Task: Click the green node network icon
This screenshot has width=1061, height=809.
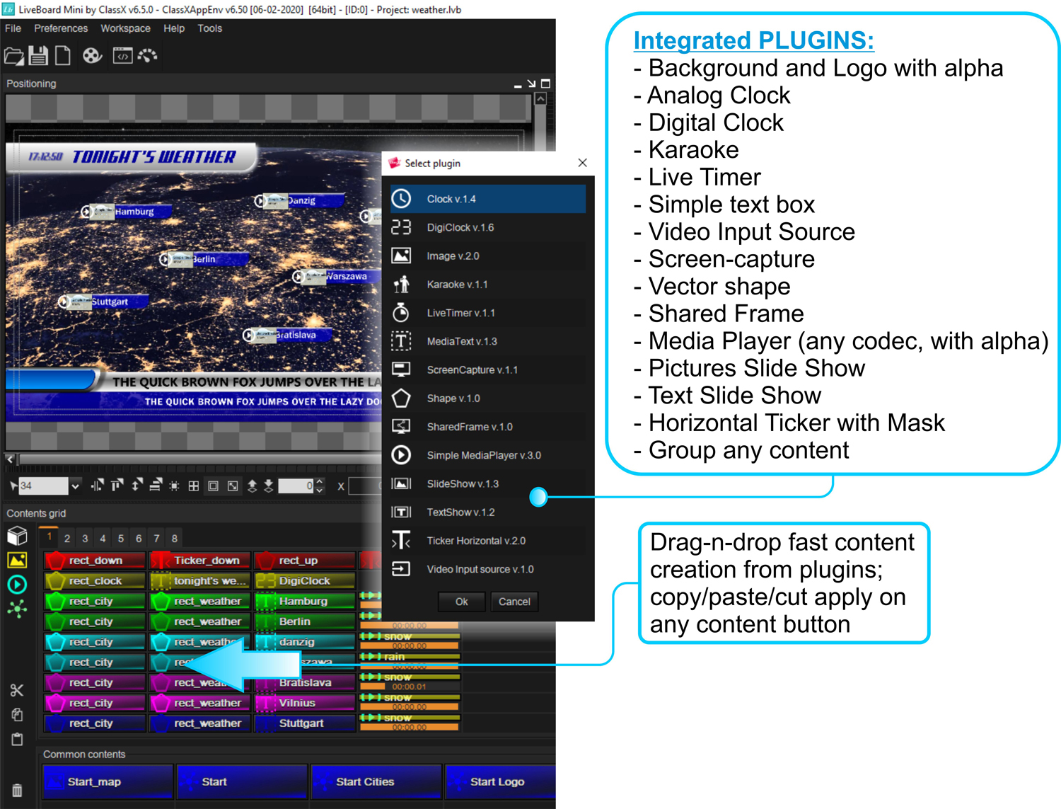Action: [x=17, y=609]
